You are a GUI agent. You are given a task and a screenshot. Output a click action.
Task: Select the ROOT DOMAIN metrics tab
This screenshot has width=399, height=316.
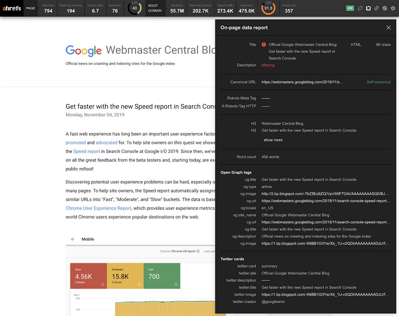pos(155,8)
